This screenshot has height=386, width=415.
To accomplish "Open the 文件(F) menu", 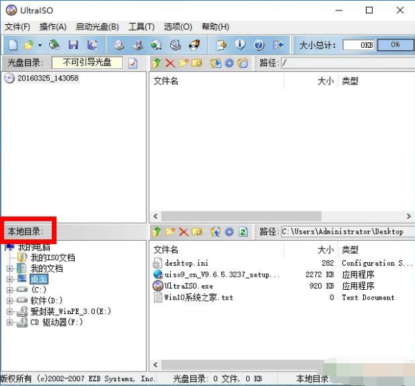I will coord(17,27).
